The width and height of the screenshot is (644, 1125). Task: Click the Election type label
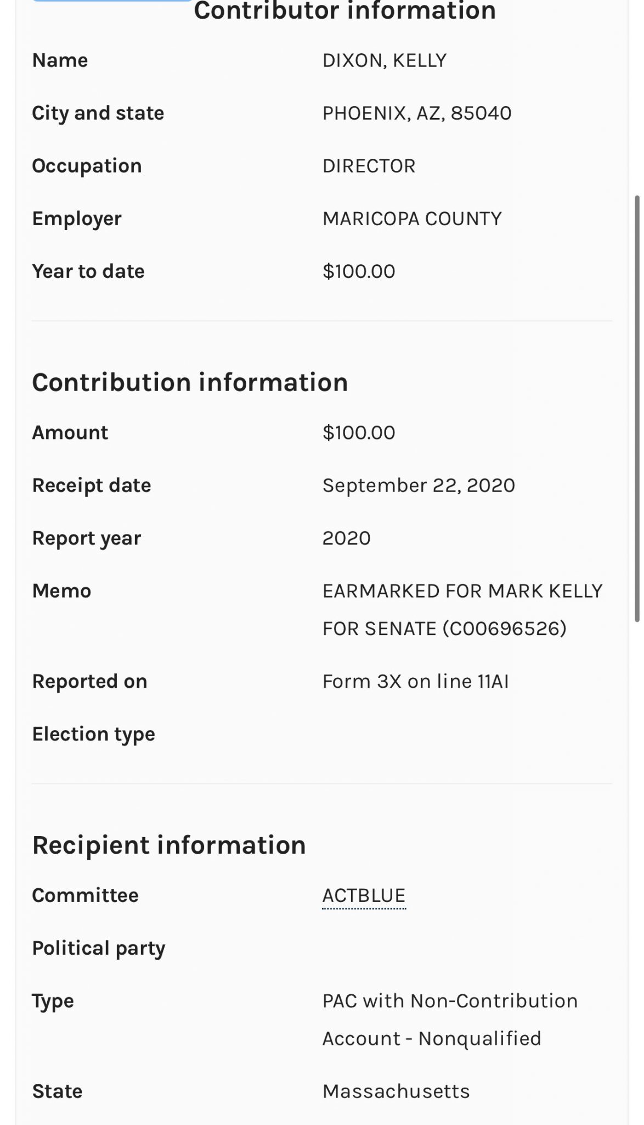pyautogui.click(x=94, y=734)
